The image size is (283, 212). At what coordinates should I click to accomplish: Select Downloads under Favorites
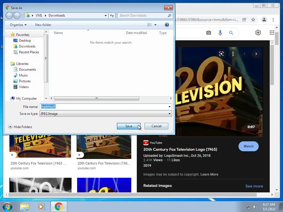[27, 46]
